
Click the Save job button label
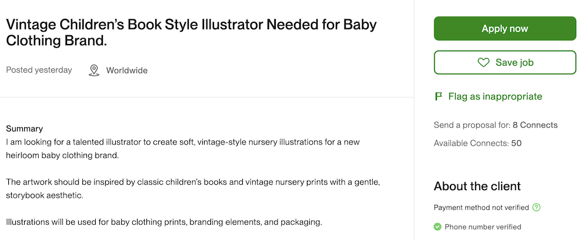(x=514, y=62)
